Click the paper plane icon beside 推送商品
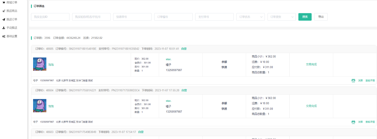Viewport: 377px width, 139px height. coord(4,11)
